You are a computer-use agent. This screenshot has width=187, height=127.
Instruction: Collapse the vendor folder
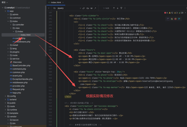tap(5, 116)
